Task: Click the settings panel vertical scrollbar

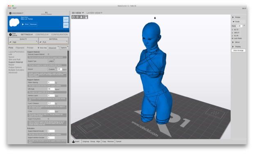Action: [x=68, y=97]
